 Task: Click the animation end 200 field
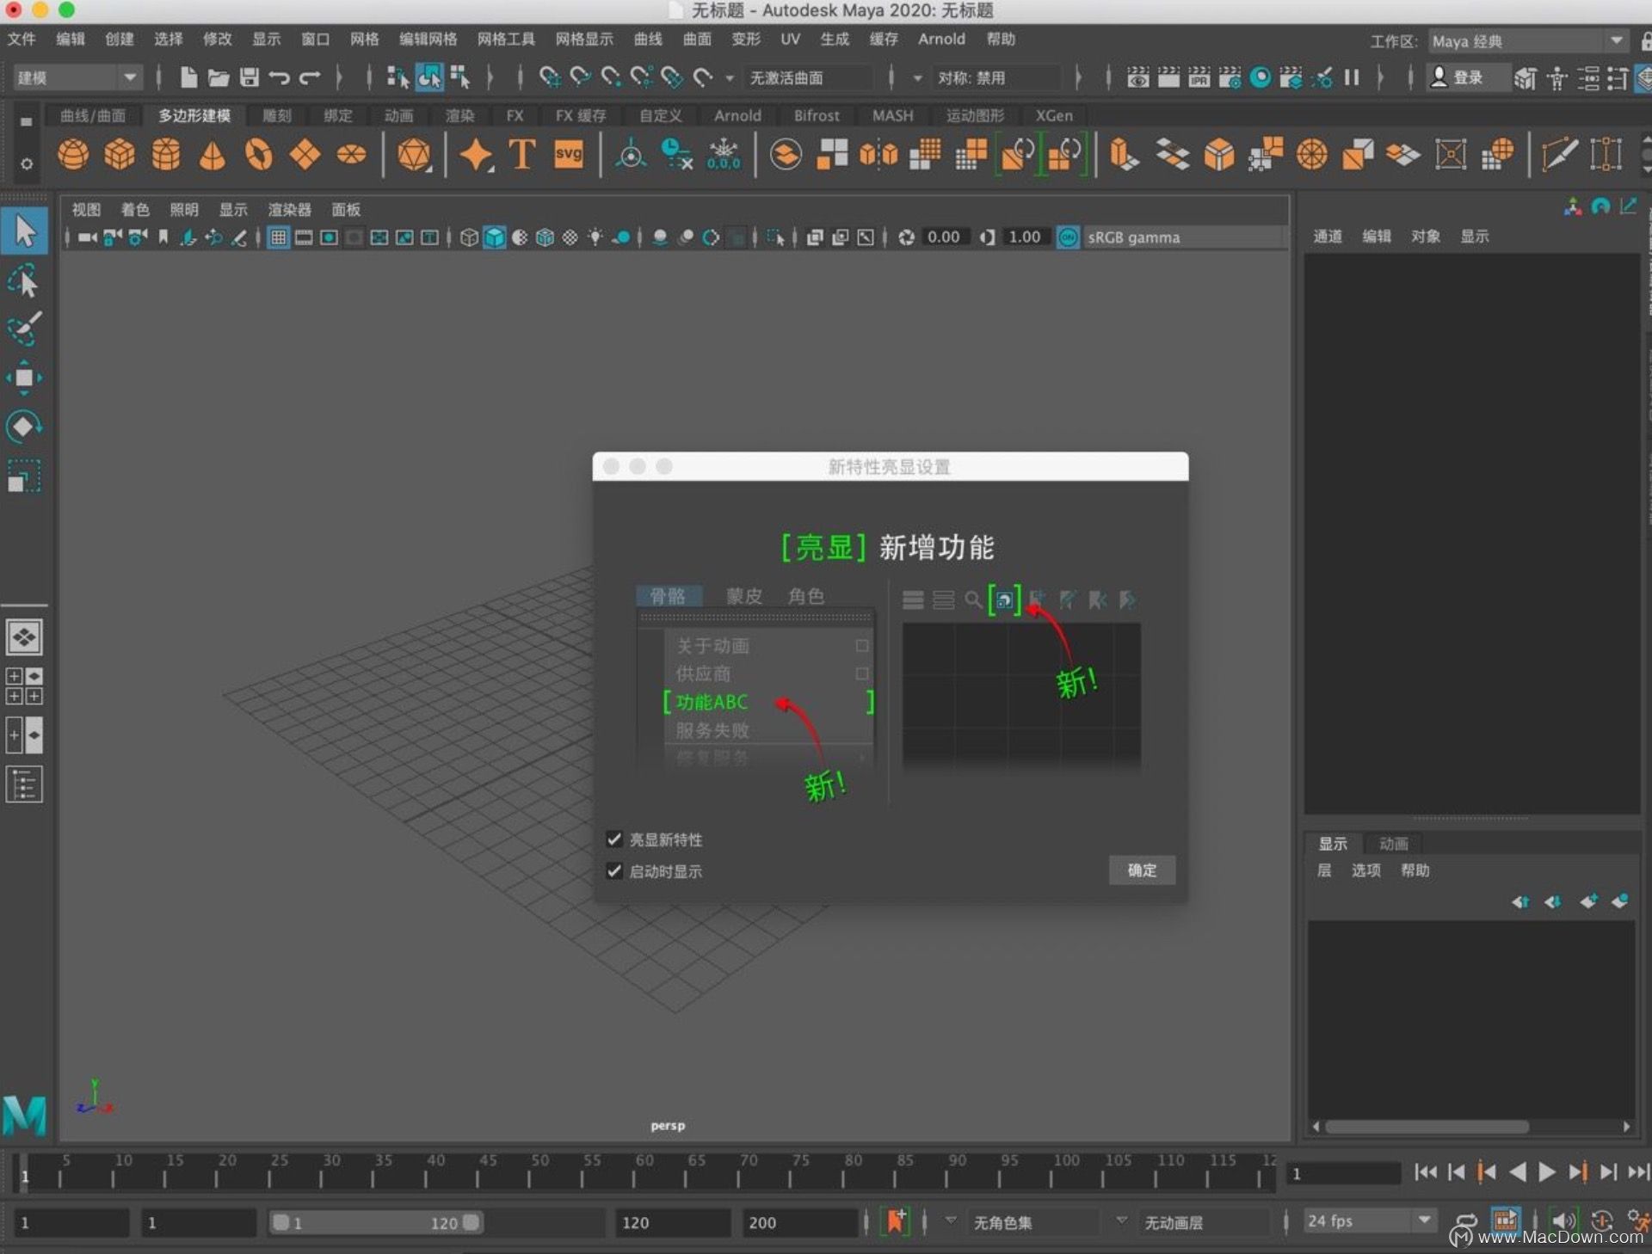800,1222
